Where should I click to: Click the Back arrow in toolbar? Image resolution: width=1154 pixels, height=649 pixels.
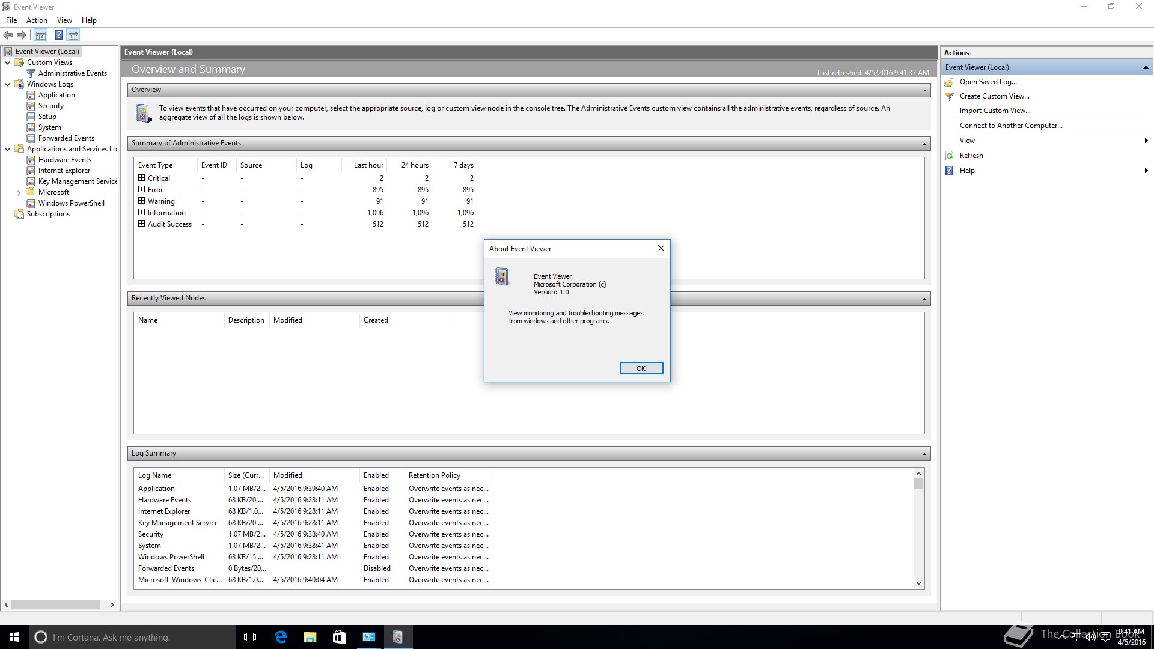coord(8,35)
